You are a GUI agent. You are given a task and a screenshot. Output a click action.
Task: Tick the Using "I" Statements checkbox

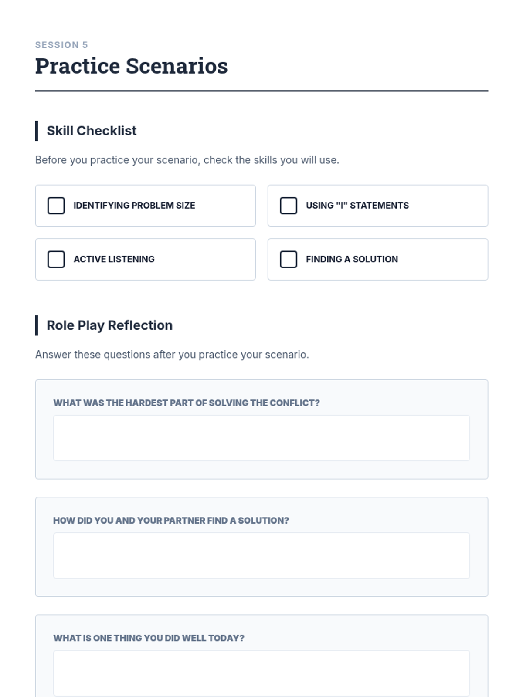289,206
